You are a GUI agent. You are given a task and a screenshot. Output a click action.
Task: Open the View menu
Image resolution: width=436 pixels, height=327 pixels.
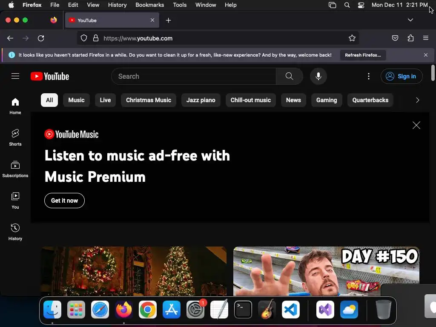(x=93, y=5)
